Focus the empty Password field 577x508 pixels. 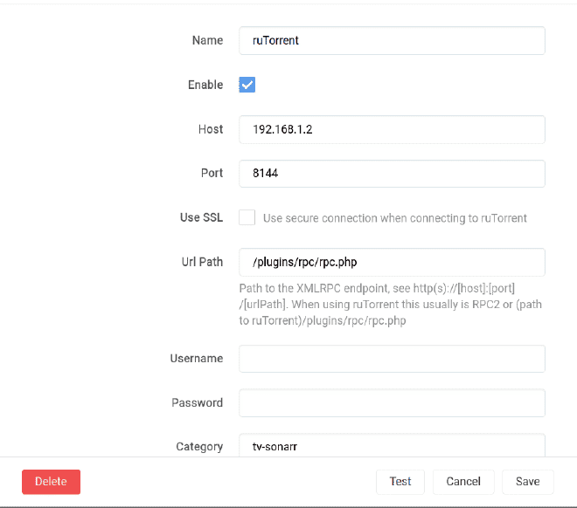point(392,403)
